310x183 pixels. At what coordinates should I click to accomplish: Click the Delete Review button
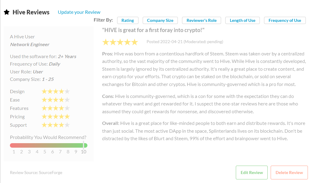coord(289,173)
